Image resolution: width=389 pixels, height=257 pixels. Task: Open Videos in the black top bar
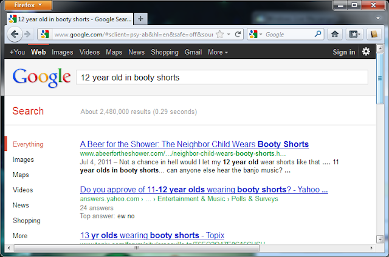click(89, 52)
